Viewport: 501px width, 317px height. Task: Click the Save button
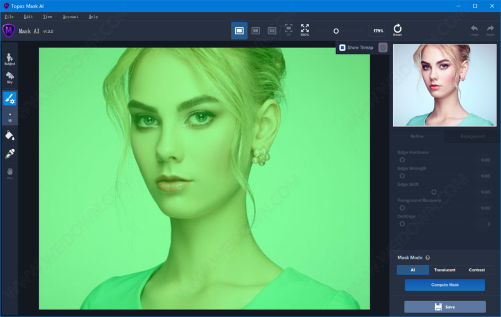pos(445,307)
